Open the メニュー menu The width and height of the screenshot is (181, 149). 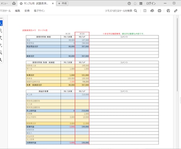[4, 4]
